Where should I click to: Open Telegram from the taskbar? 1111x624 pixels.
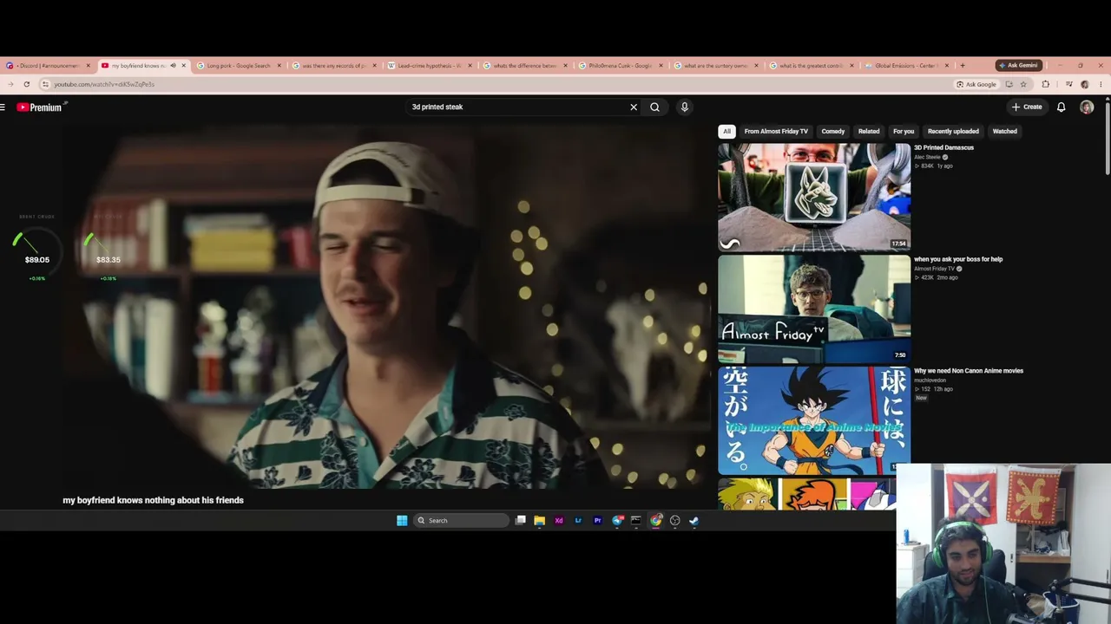pos(617,521)
